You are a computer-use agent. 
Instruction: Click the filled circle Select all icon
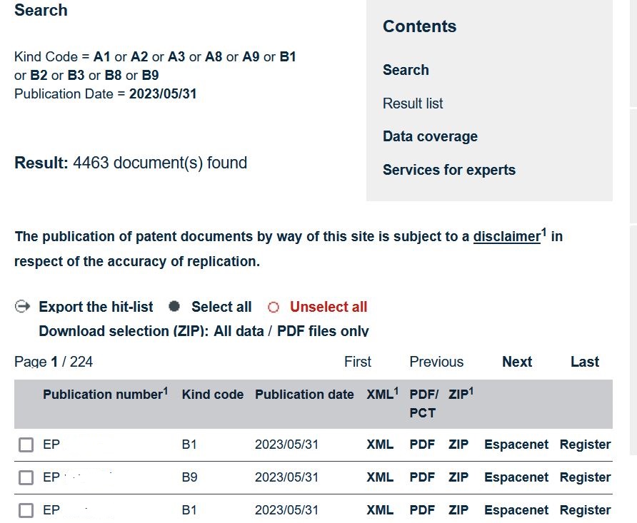(x=174, y=306)
